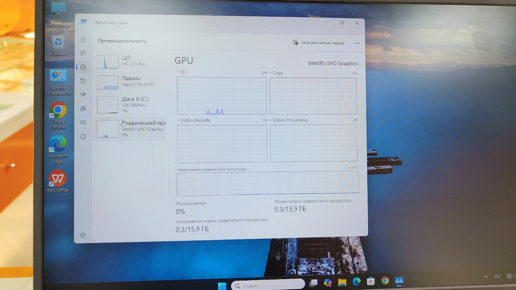Open Microsoft Store icon on taskbar
Image resolution: width=516 pixels, height=290 pixels.
click(x=371, y=281)
